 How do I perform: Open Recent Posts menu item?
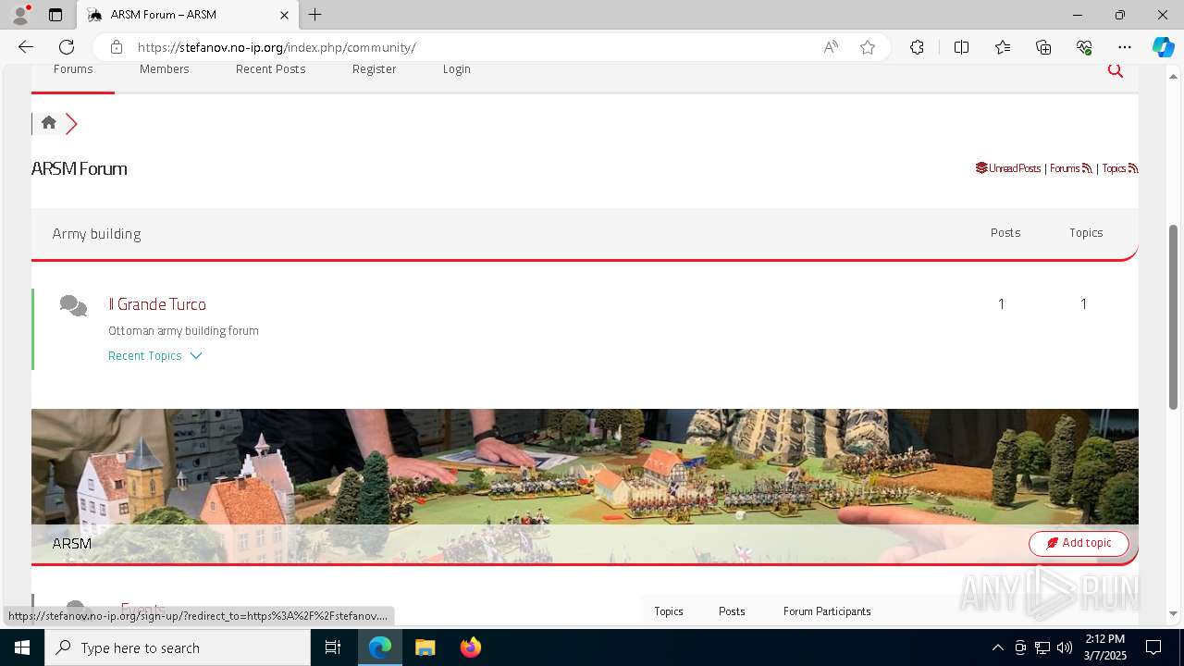coord(270,69)
